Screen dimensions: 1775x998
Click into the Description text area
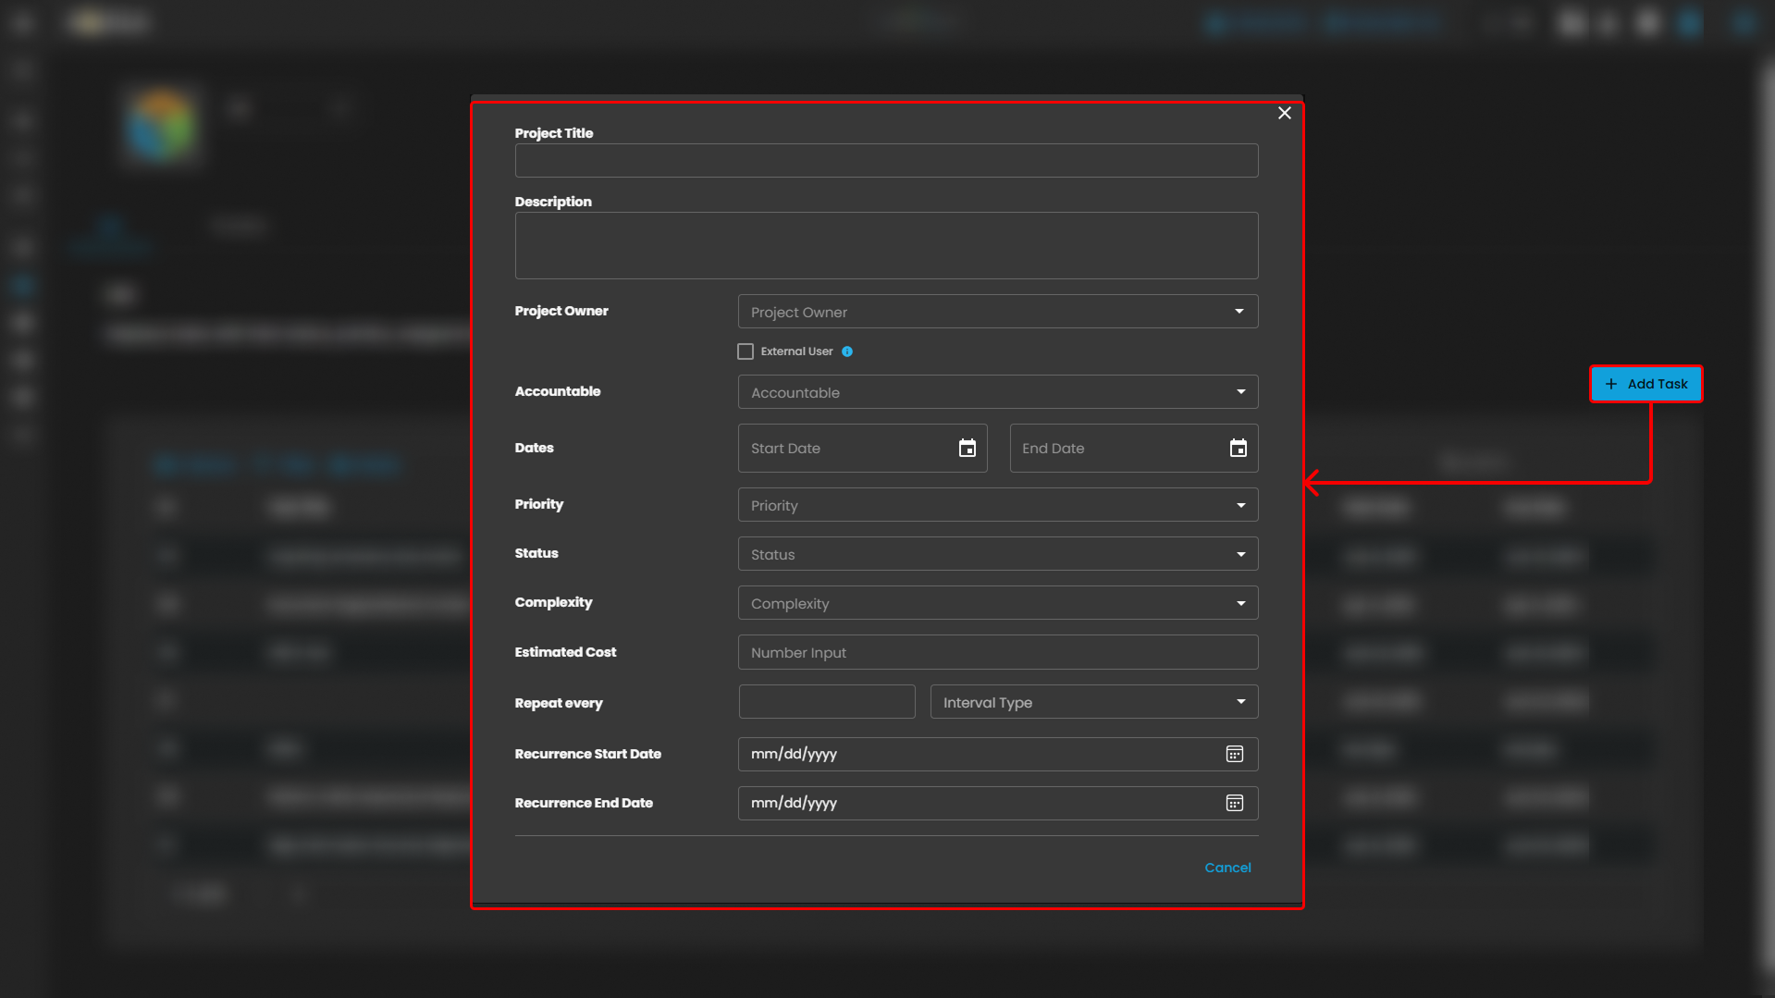click(886, 246)
